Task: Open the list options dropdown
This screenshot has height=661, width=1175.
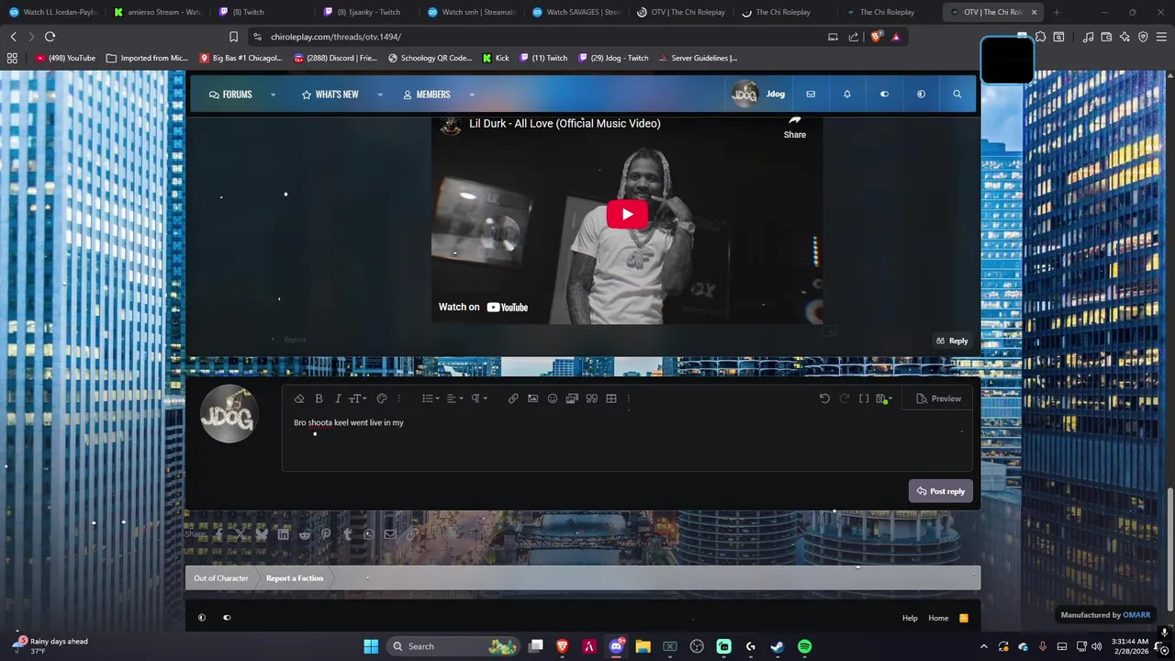Action: (x=430, y=398)
